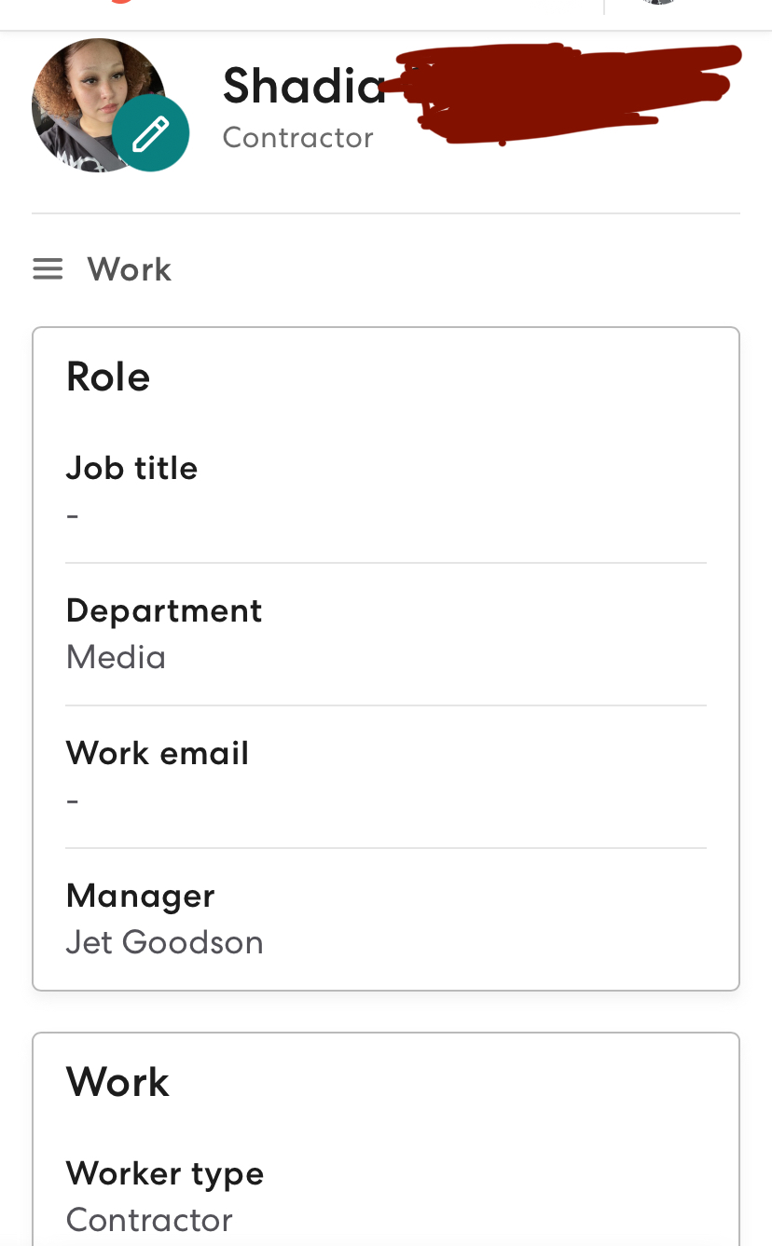
Task: Click the Work card heading
Action: [117, 1082]
